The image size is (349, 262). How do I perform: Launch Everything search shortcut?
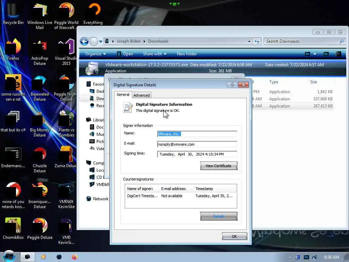pos(93,14)
